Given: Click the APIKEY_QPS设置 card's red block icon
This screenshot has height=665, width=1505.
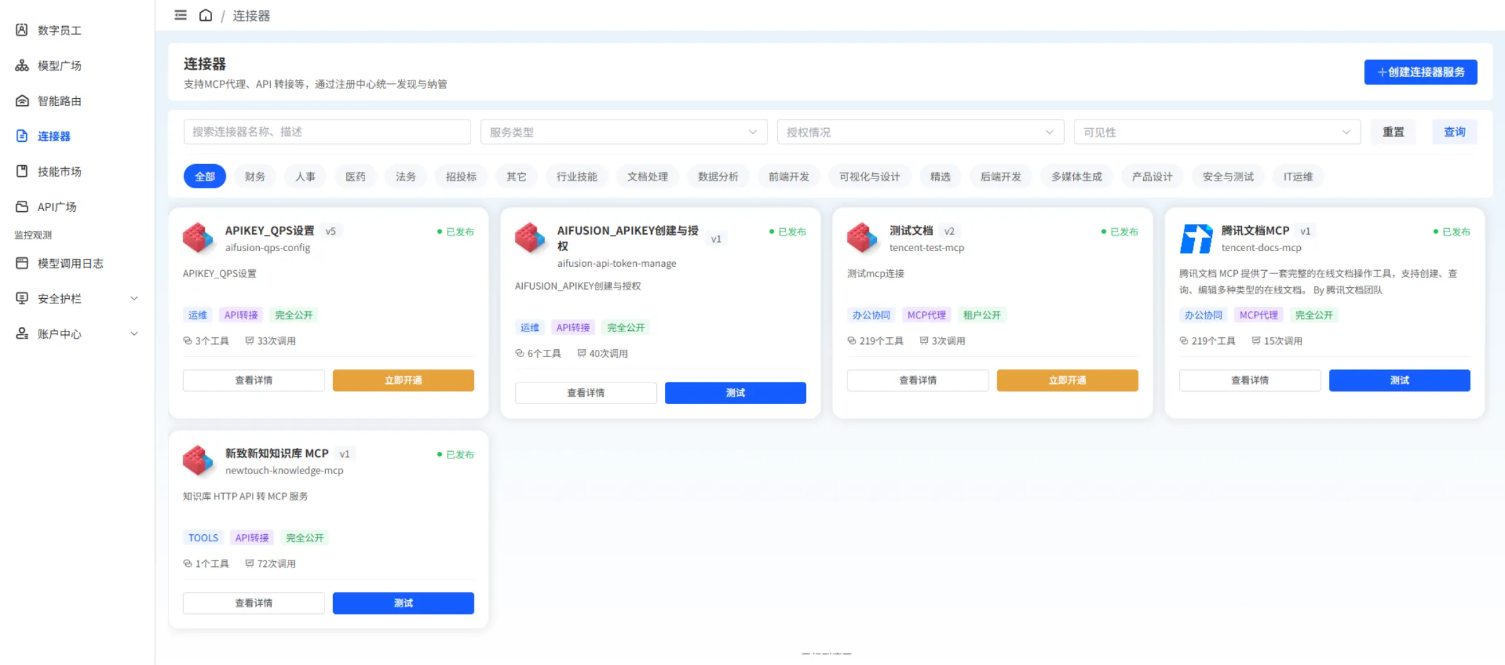Looking at the screenshot, I should 198,238.
